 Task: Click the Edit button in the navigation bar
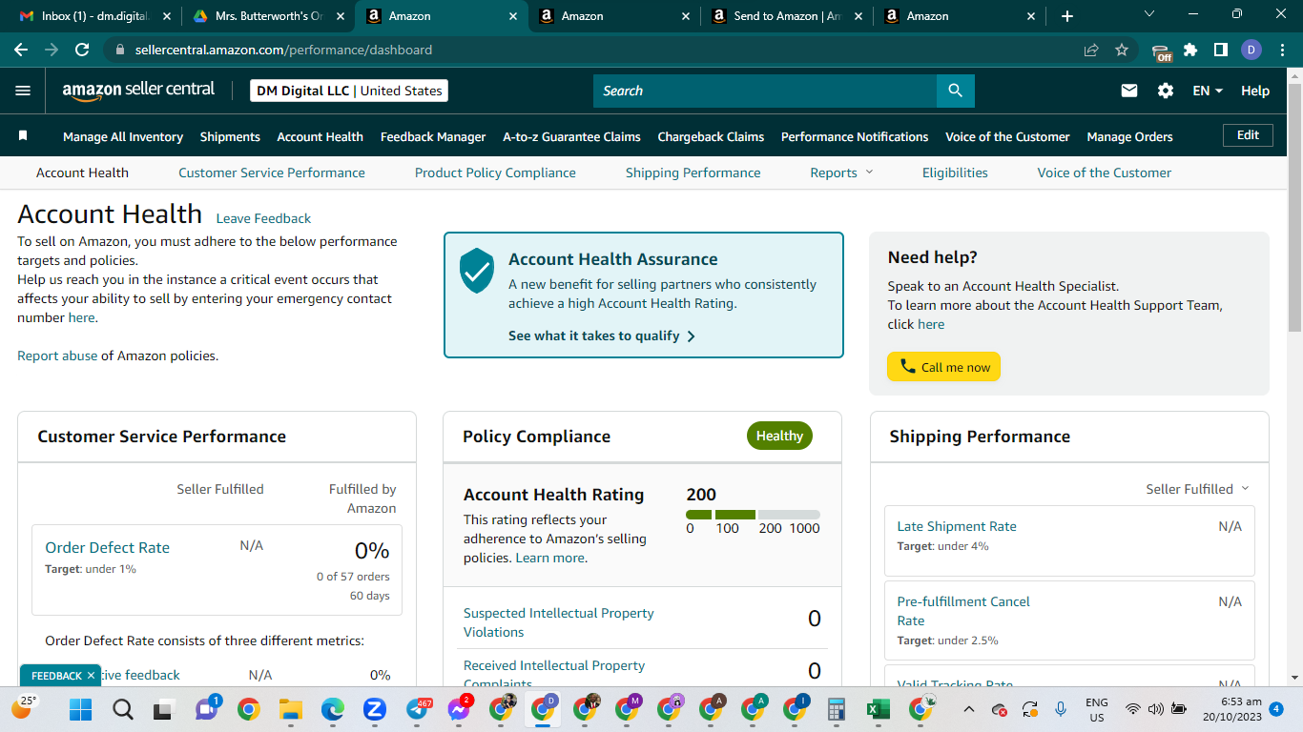click(x=1248, y=135)
